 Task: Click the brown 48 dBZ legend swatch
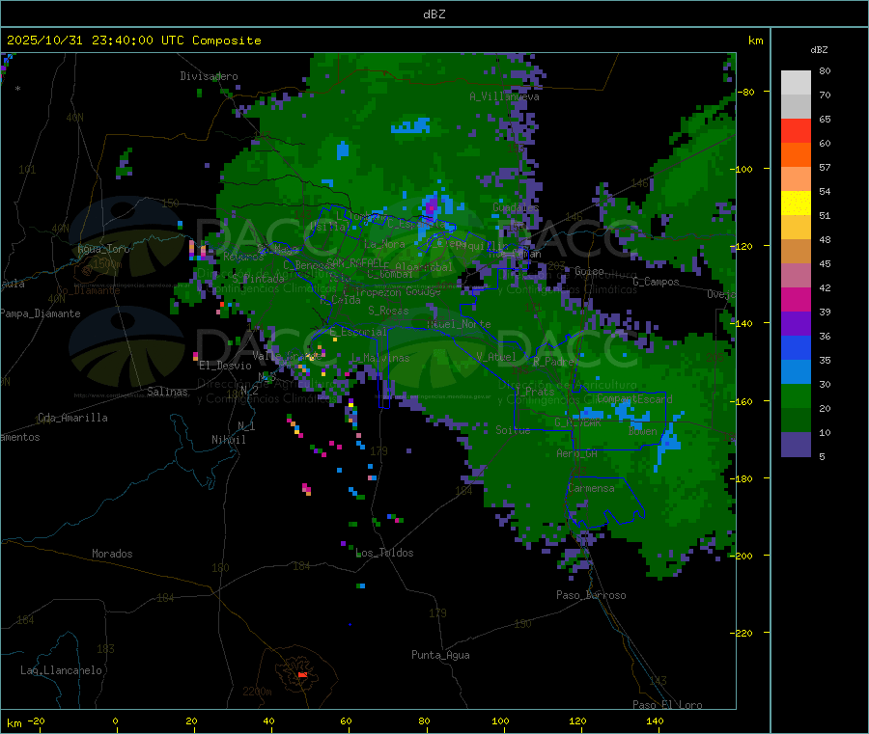[796, 252]
